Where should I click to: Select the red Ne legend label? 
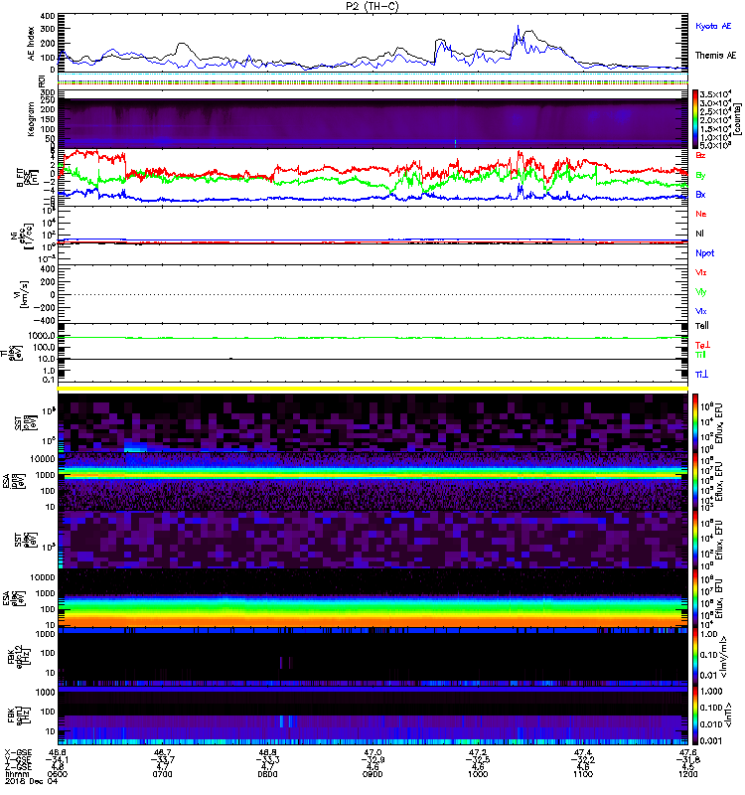[x=701, y=214]
